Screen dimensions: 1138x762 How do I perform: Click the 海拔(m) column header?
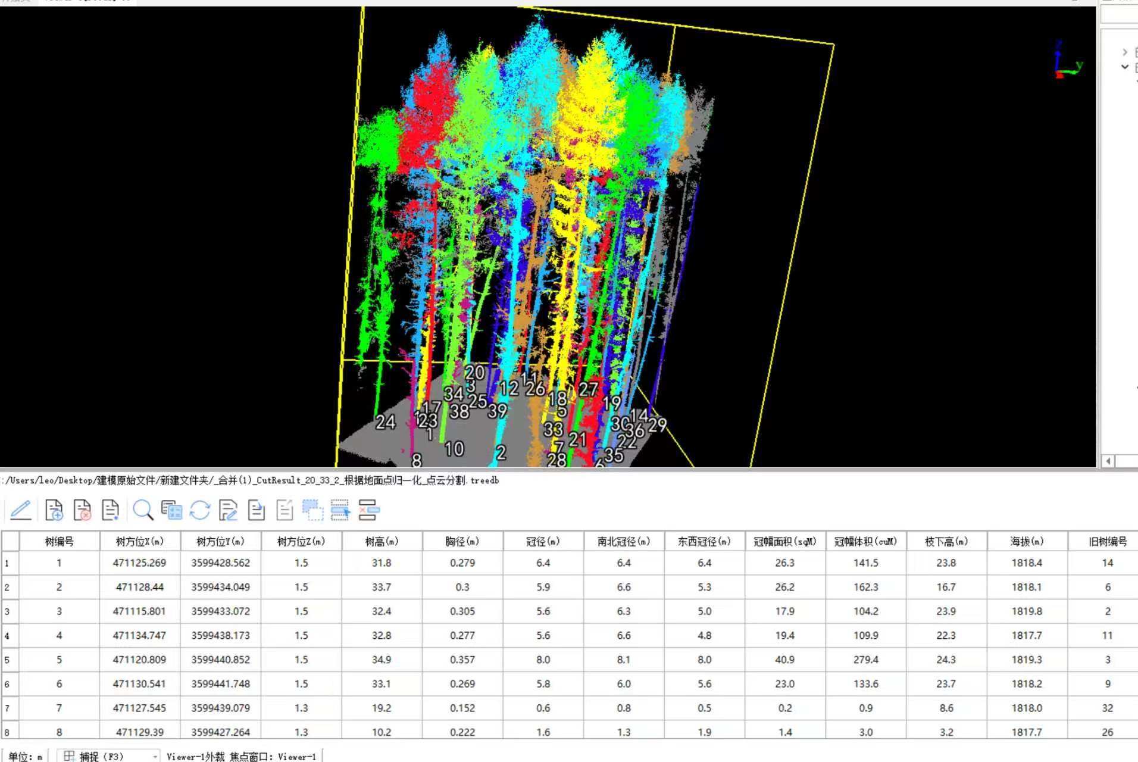(1027, 541)
